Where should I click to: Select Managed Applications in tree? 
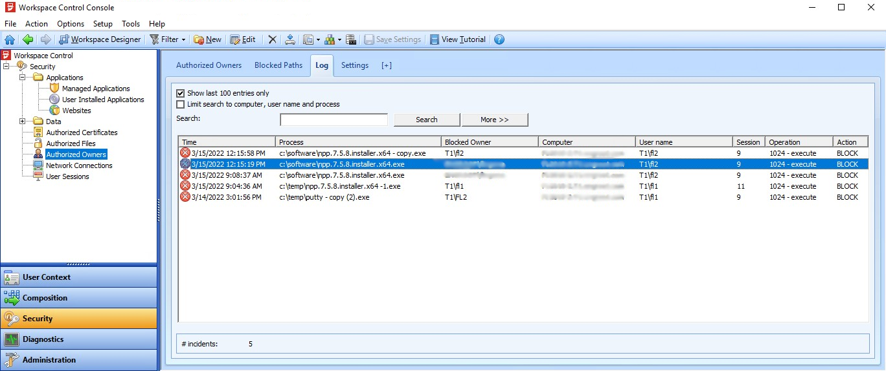point(96,89)
